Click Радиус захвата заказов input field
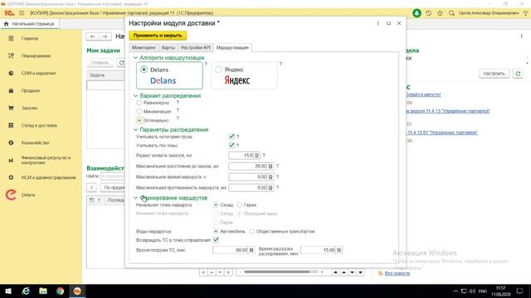This screenshot has width=531, height=298. tap(241, 156)
